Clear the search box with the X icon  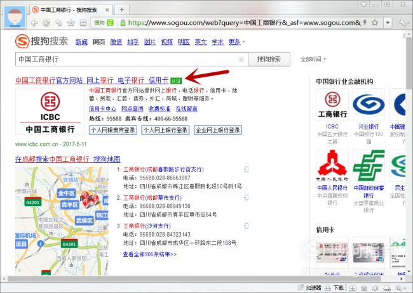click(241, 60)
